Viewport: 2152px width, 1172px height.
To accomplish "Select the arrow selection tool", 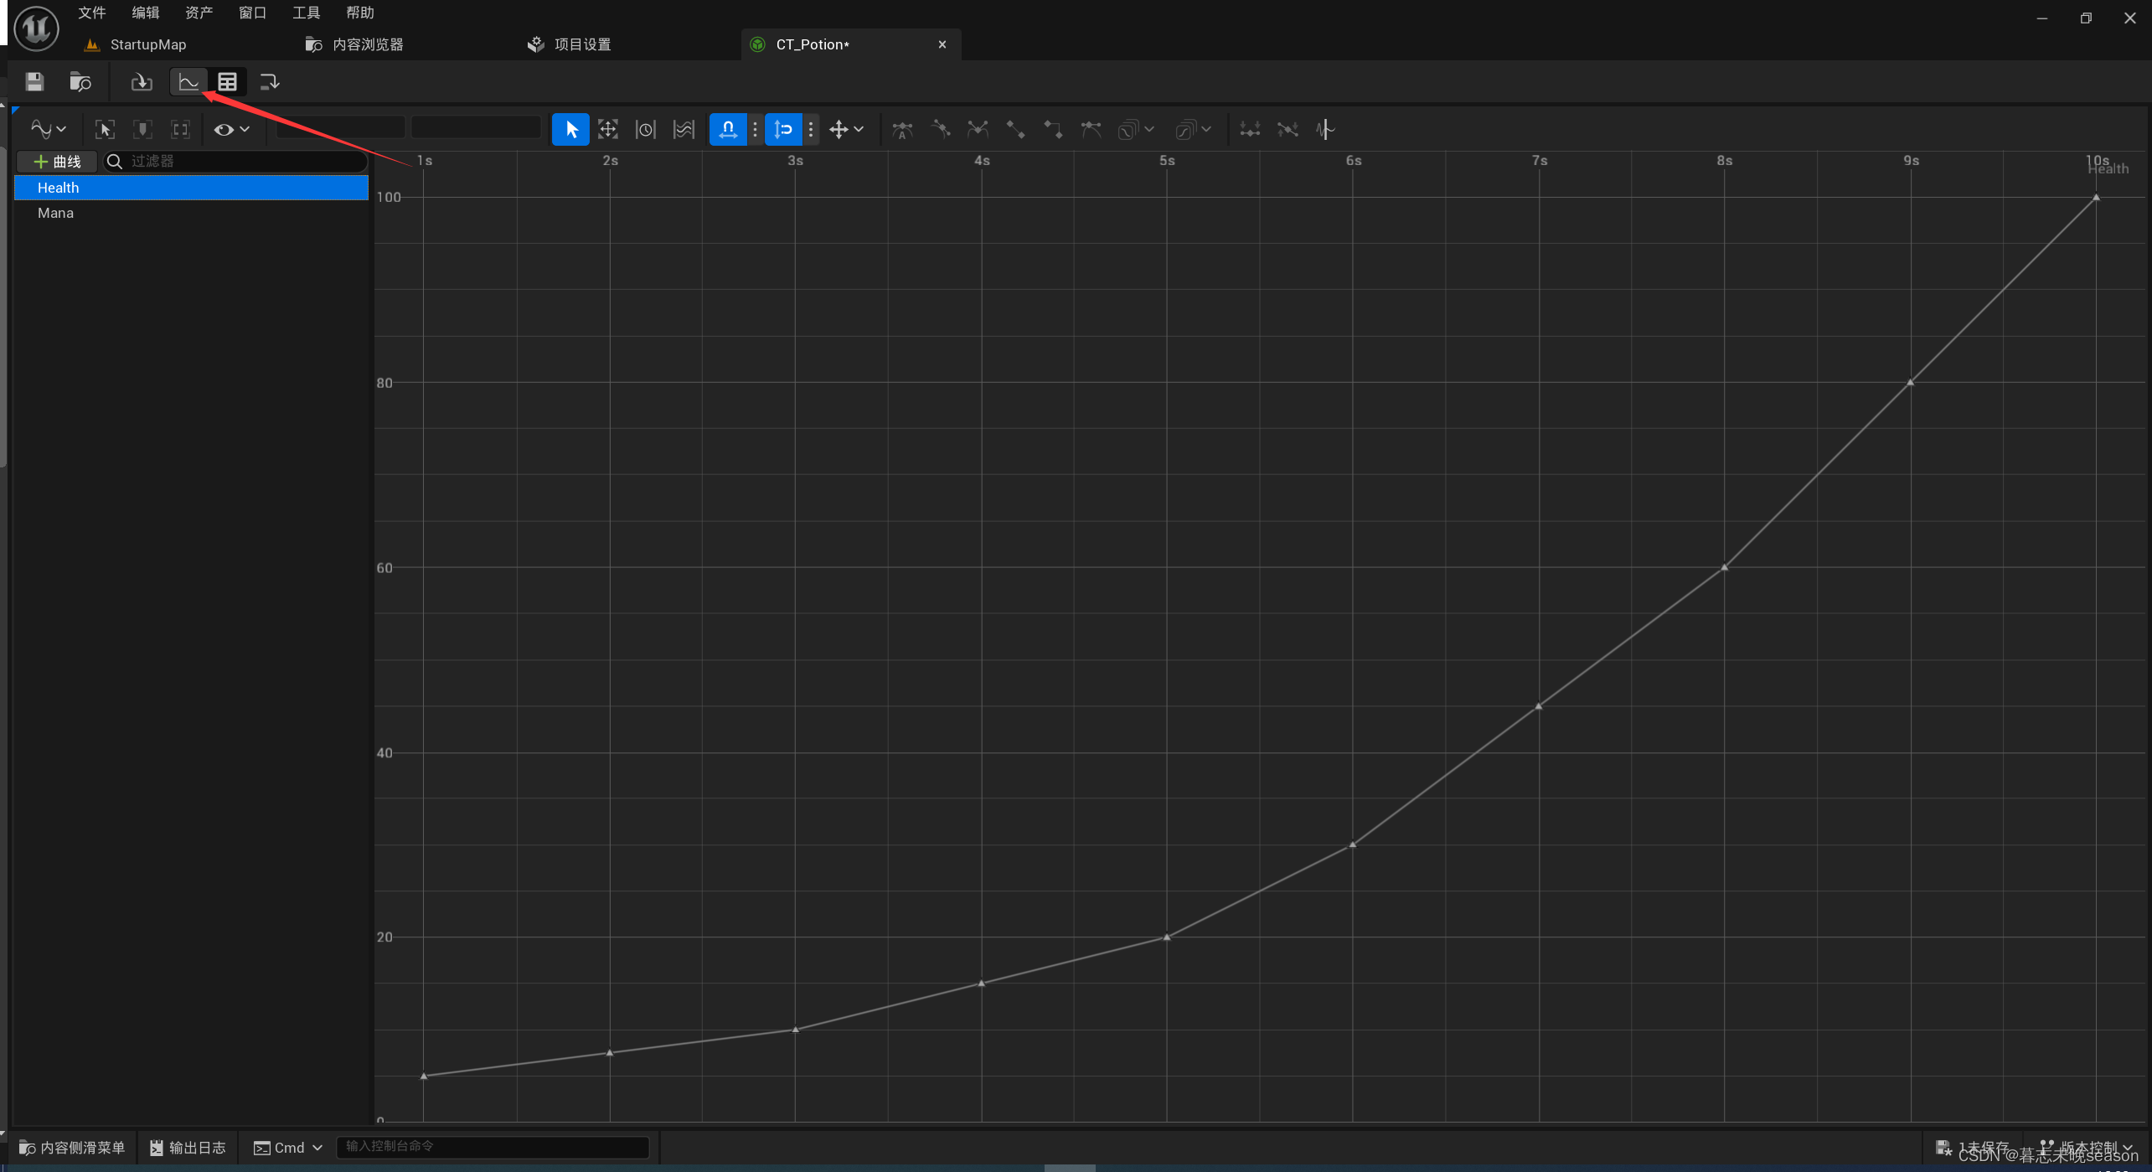I will pyautogui.click(x=570, y=129).
